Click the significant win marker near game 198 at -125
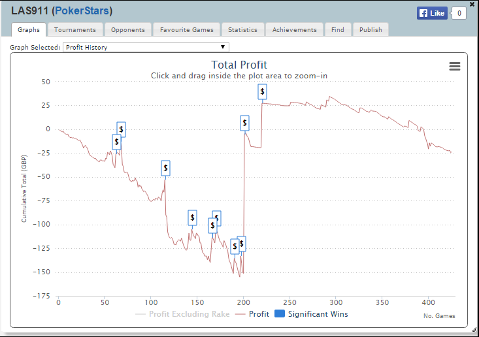Viewport: 479px width, 337px height. click(242, 244)
